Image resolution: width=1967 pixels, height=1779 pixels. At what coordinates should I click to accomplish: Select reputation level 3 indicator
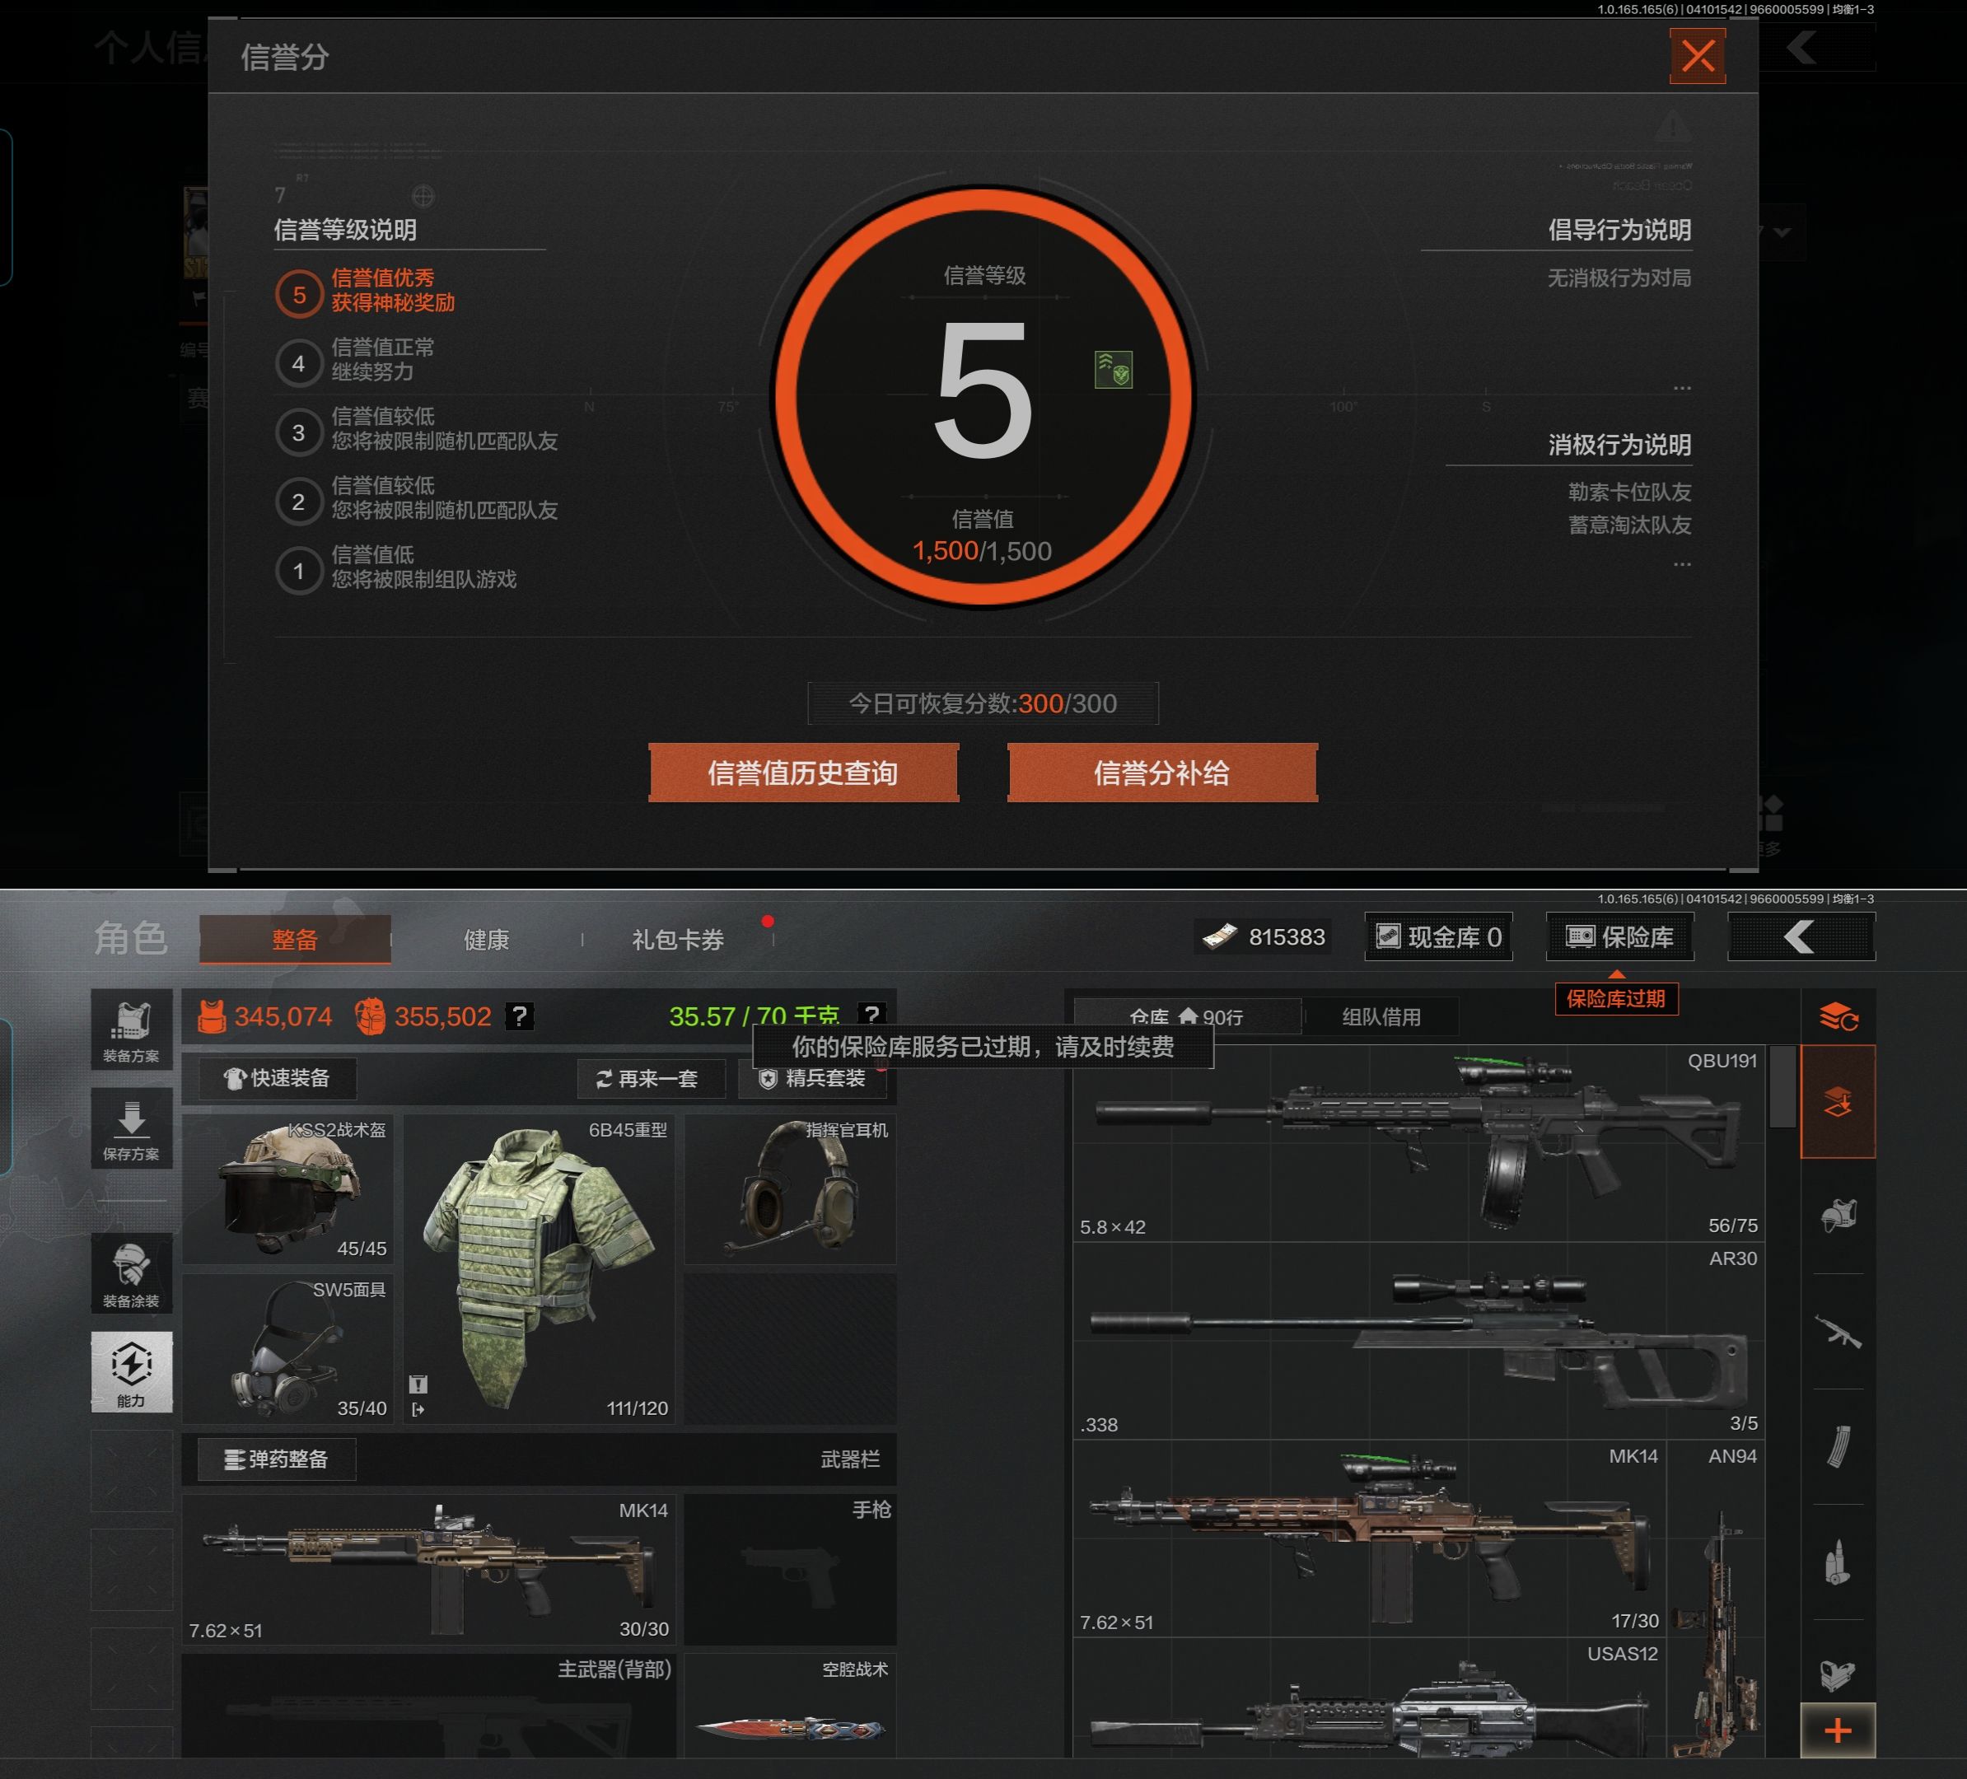pyautogui.click(x=298, y=433)
